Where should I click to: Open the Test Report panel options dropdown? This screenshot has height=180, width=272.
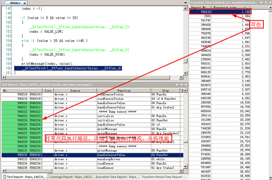point(177,85)
